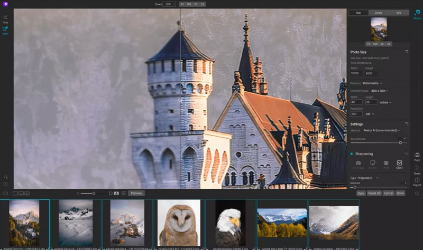Click the Done button
423x250 pixels.
400,194
